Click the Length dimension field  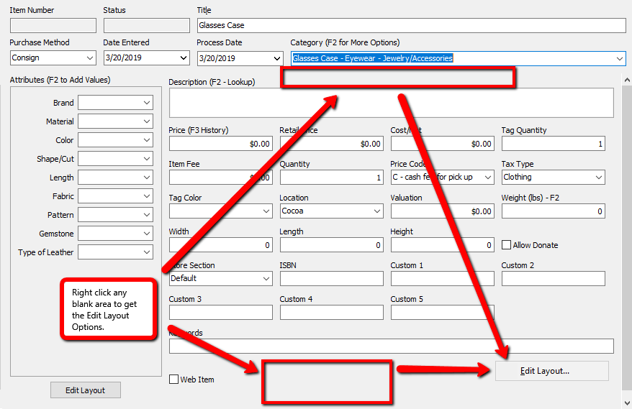(x=331, y=245)
